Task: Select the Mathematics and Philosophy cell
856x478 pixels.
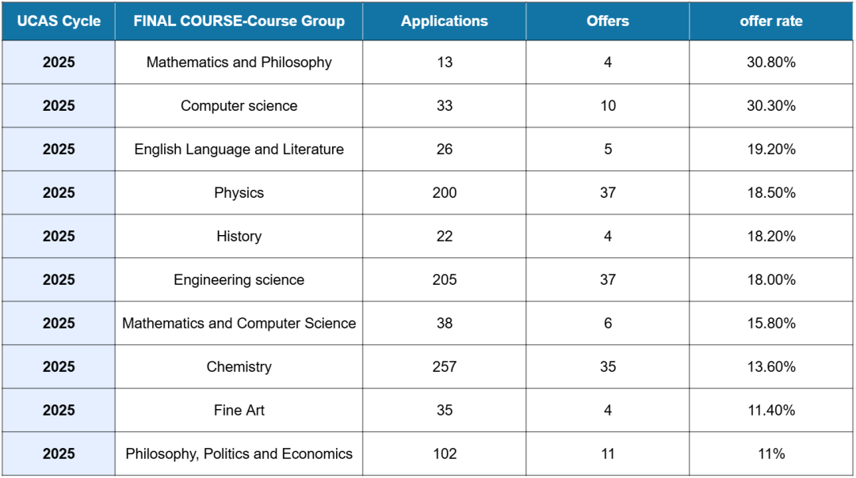Action: pos(239,63)
